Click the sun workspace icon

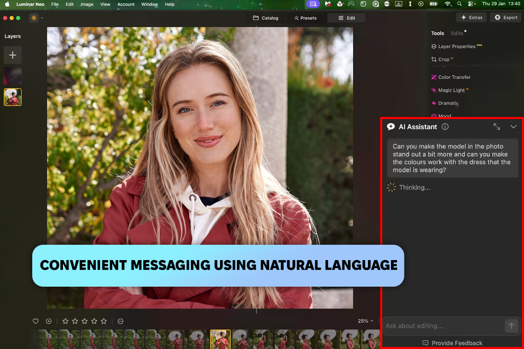34,18
